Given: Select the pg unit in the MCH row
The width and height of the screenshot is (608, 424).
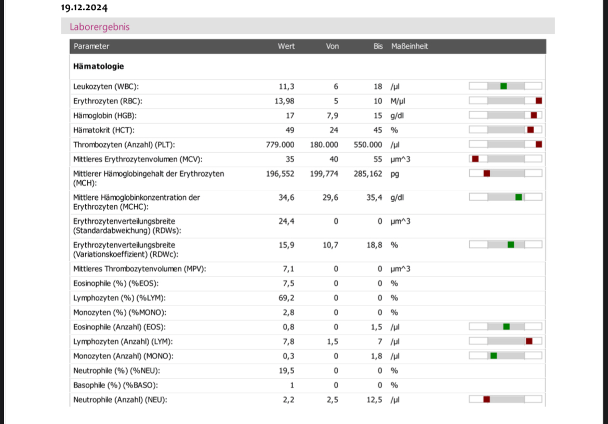Looking at the screenshot, I should point(395,174).
